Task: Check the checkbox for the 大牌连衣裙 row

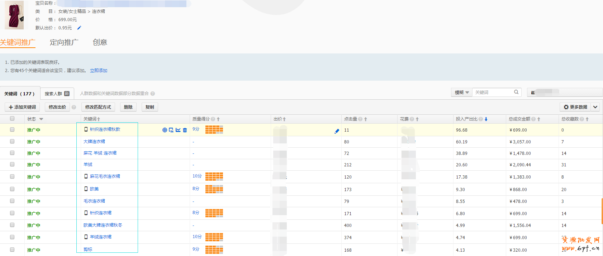Action: 12,142
